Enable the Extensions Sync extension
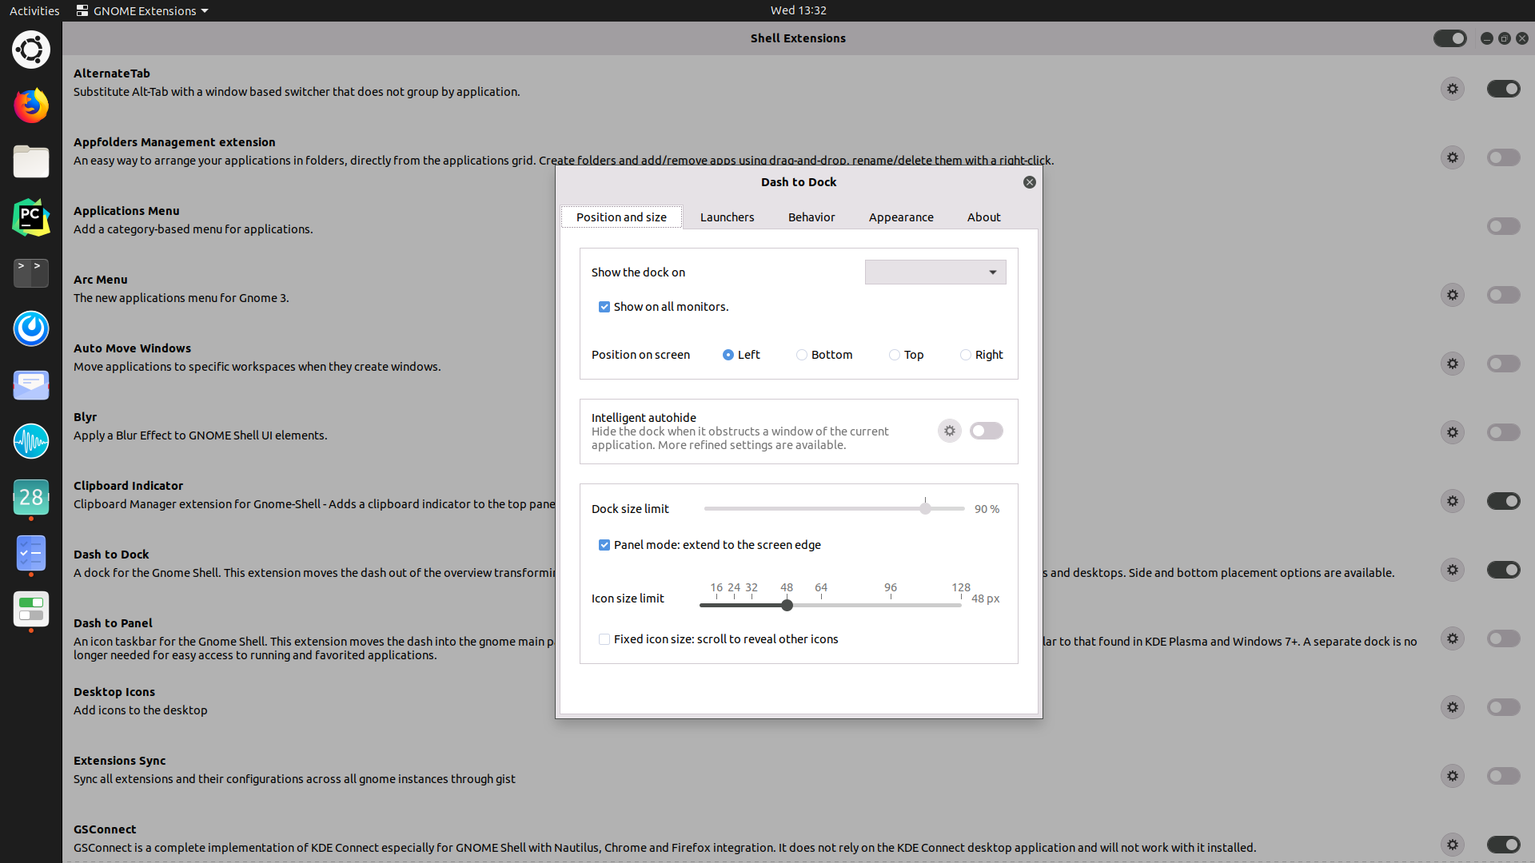 tap(1503, 776)
